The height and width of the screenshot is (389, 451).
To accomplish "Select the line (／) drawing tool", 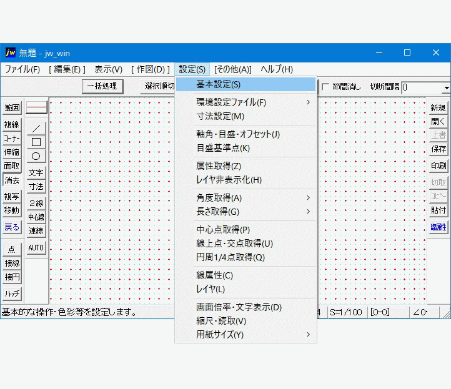I will (x=36, y=129).
